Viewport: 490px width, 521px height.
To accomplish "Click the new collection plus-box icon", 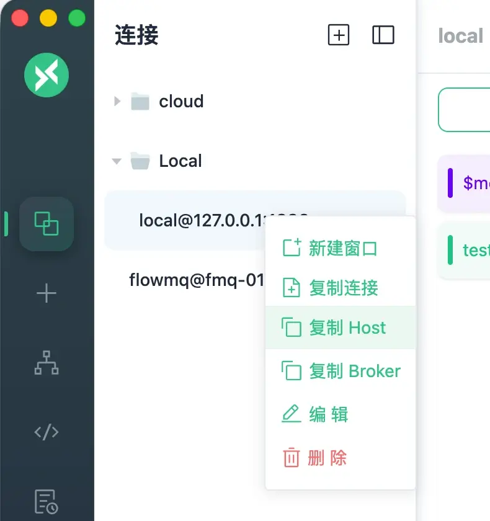I will (x=339, y=35).
